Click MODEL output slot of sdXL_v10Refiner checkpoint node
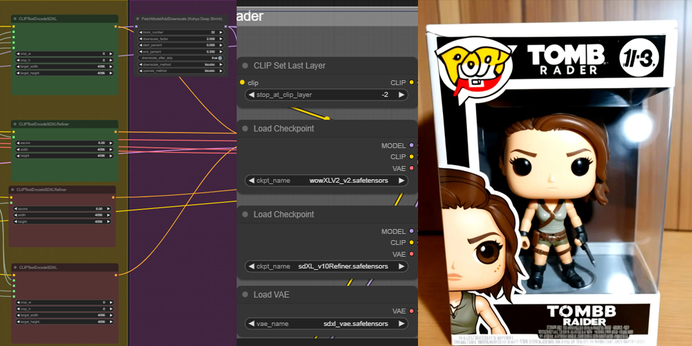The width and height of the screenshot is (692, 346). tap(412, 231)
